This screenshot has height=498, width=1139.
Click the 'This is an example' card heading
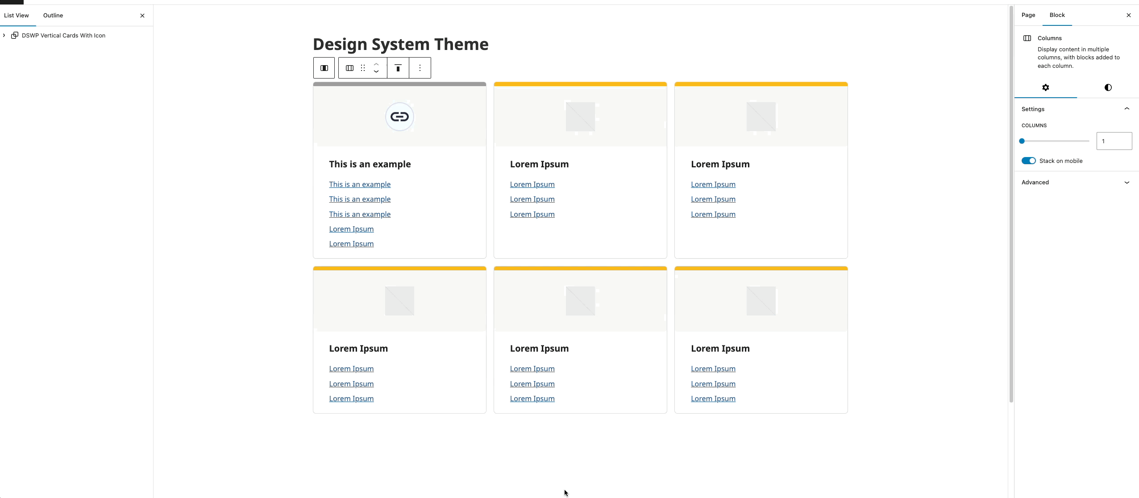click(x=370, y=164)
